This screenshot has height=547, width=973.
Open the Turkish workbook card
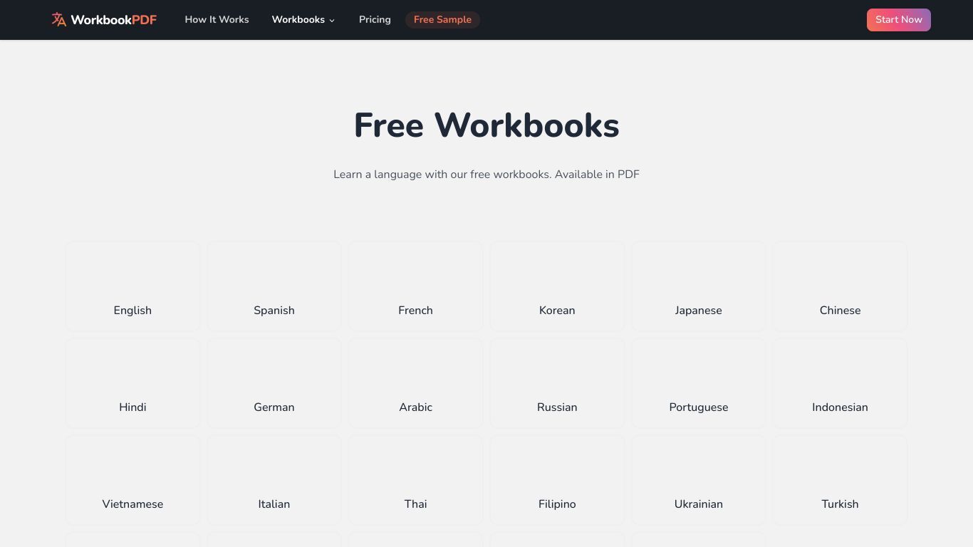[840, 480]
